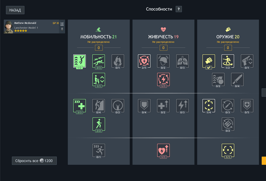266x181 pixels.
Task: Click the pistol perk in Weapons
Action: 247,61
